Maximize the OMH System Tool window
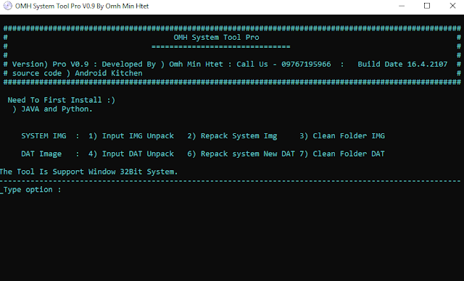Image resolution: width=464 pixels, height=281 pixels. point(427,6)
